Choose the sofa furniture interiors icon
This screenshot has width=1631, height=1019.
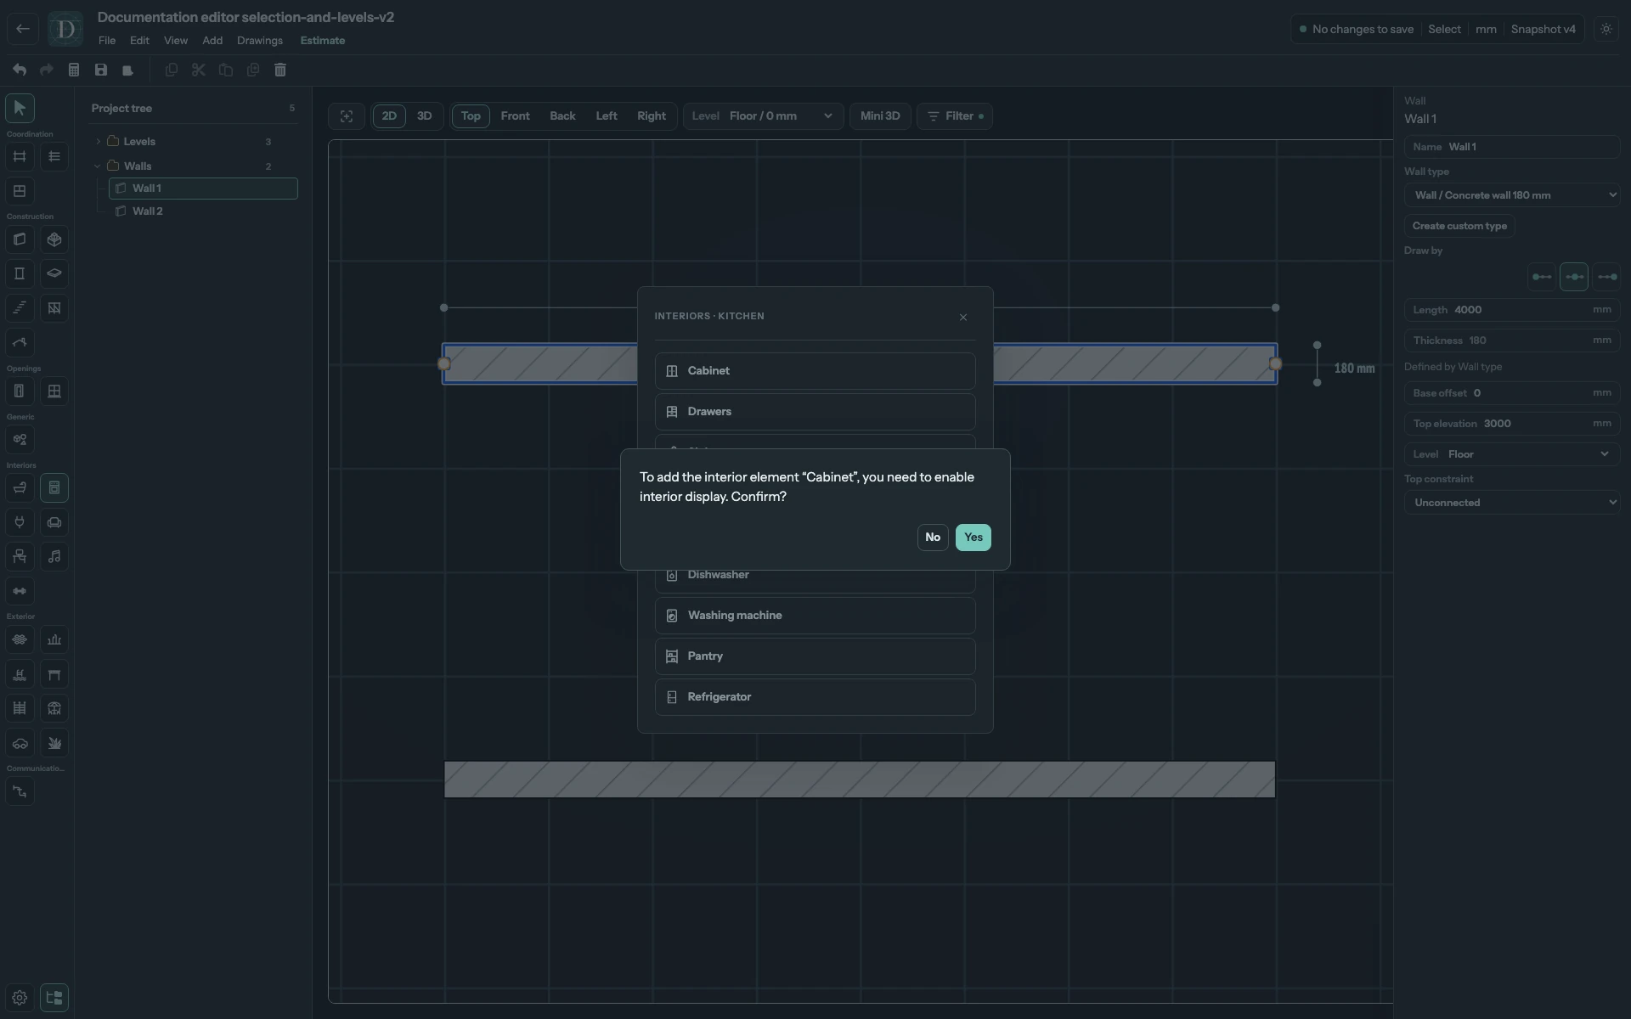[54, 522]
